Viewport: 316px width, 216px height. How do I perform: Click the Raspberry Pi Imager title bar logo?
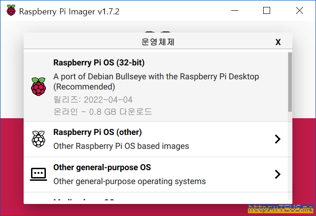point(11,10)
